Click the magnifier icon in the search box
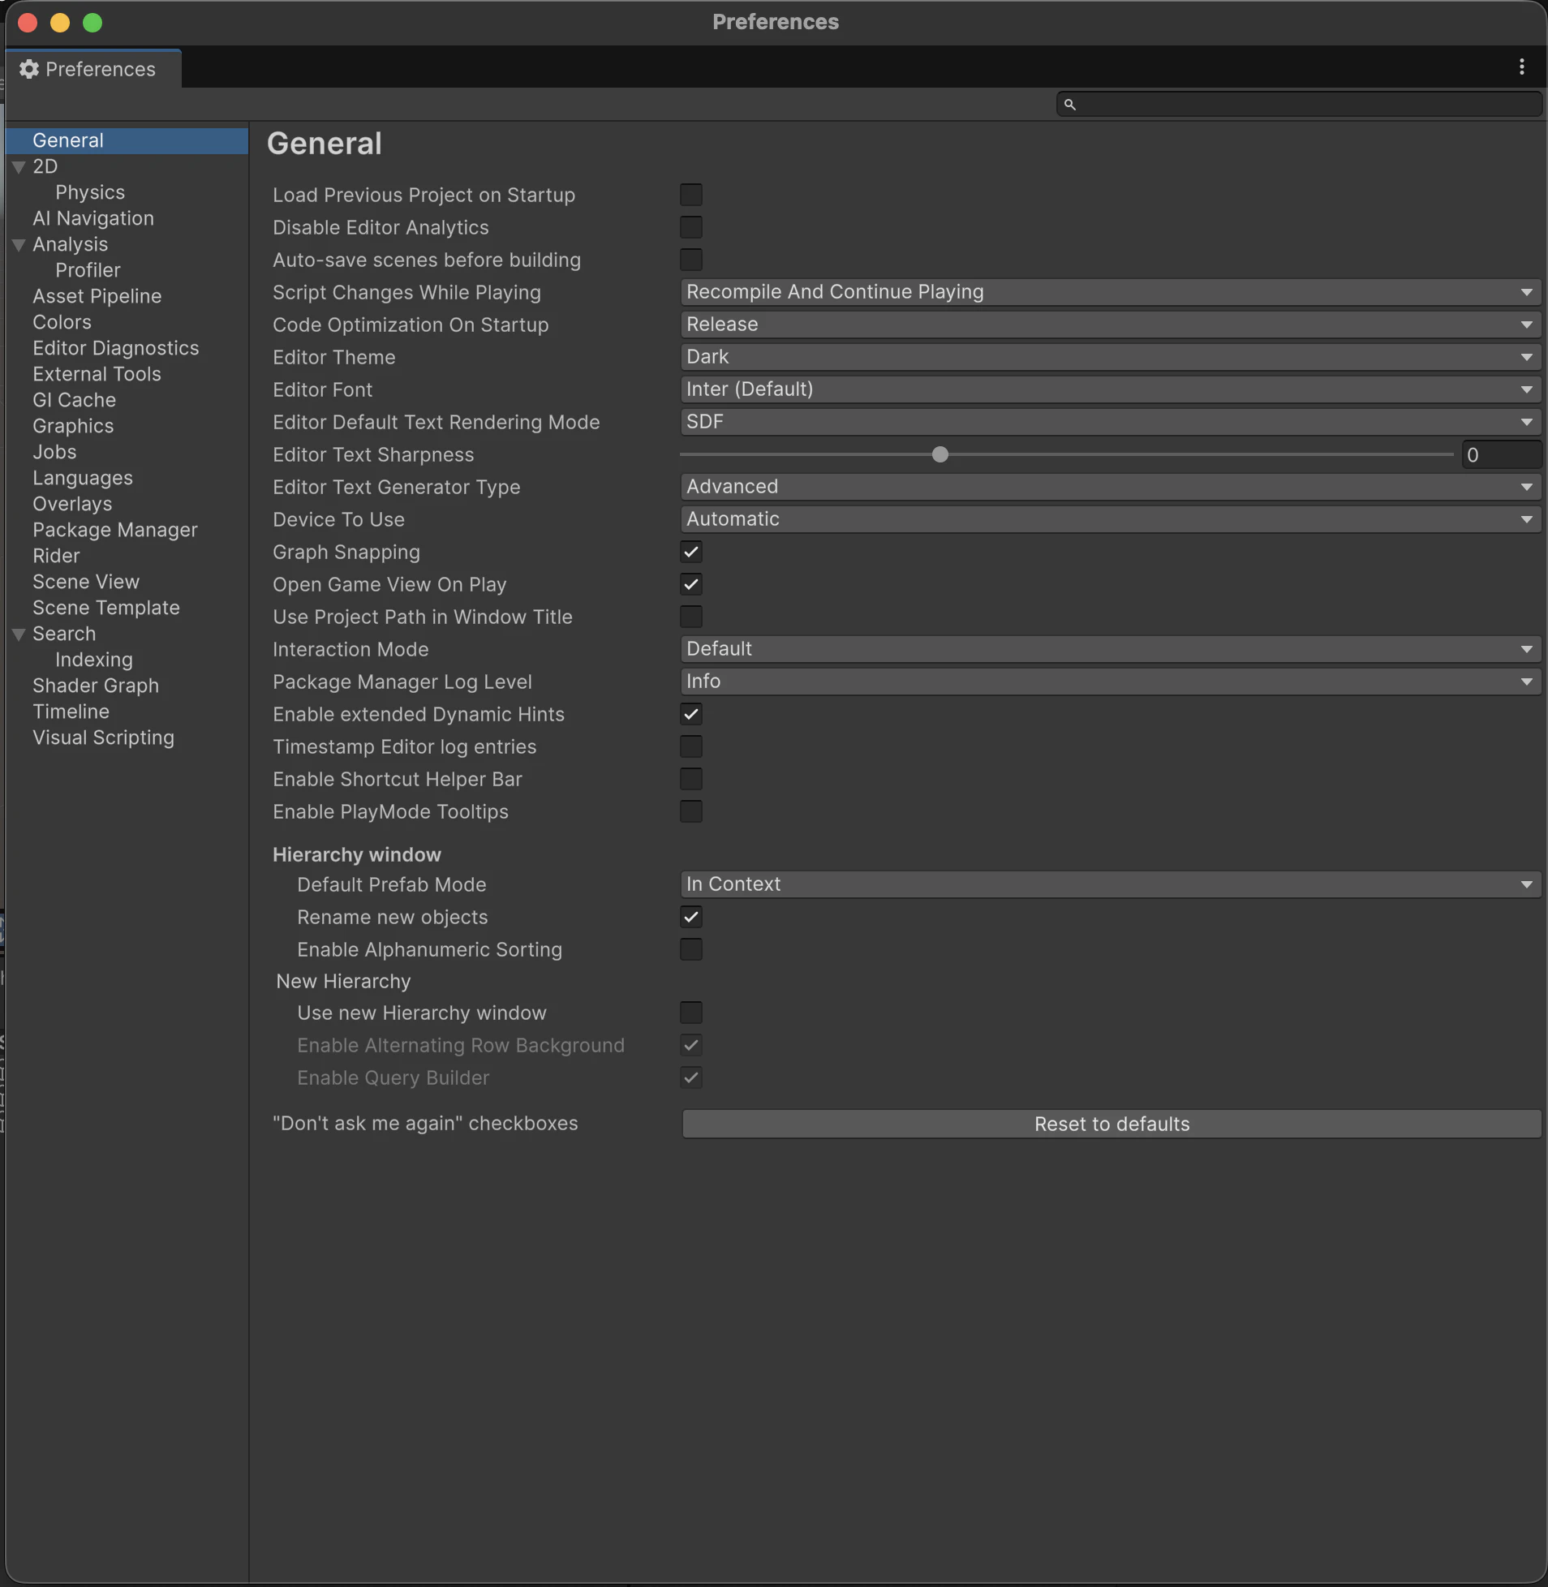 coord(1070,104)
